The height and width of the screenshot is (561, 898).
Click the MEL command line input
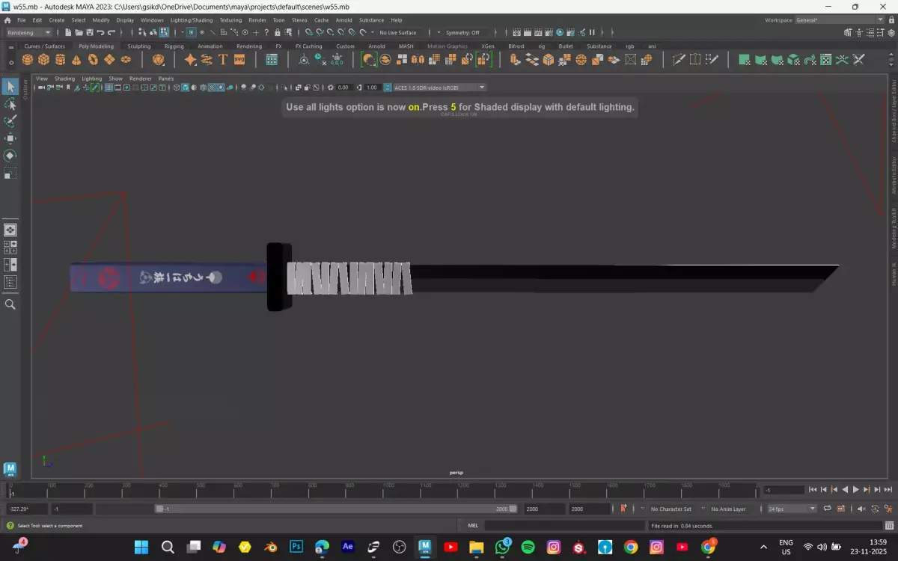[x=564, y=526]
